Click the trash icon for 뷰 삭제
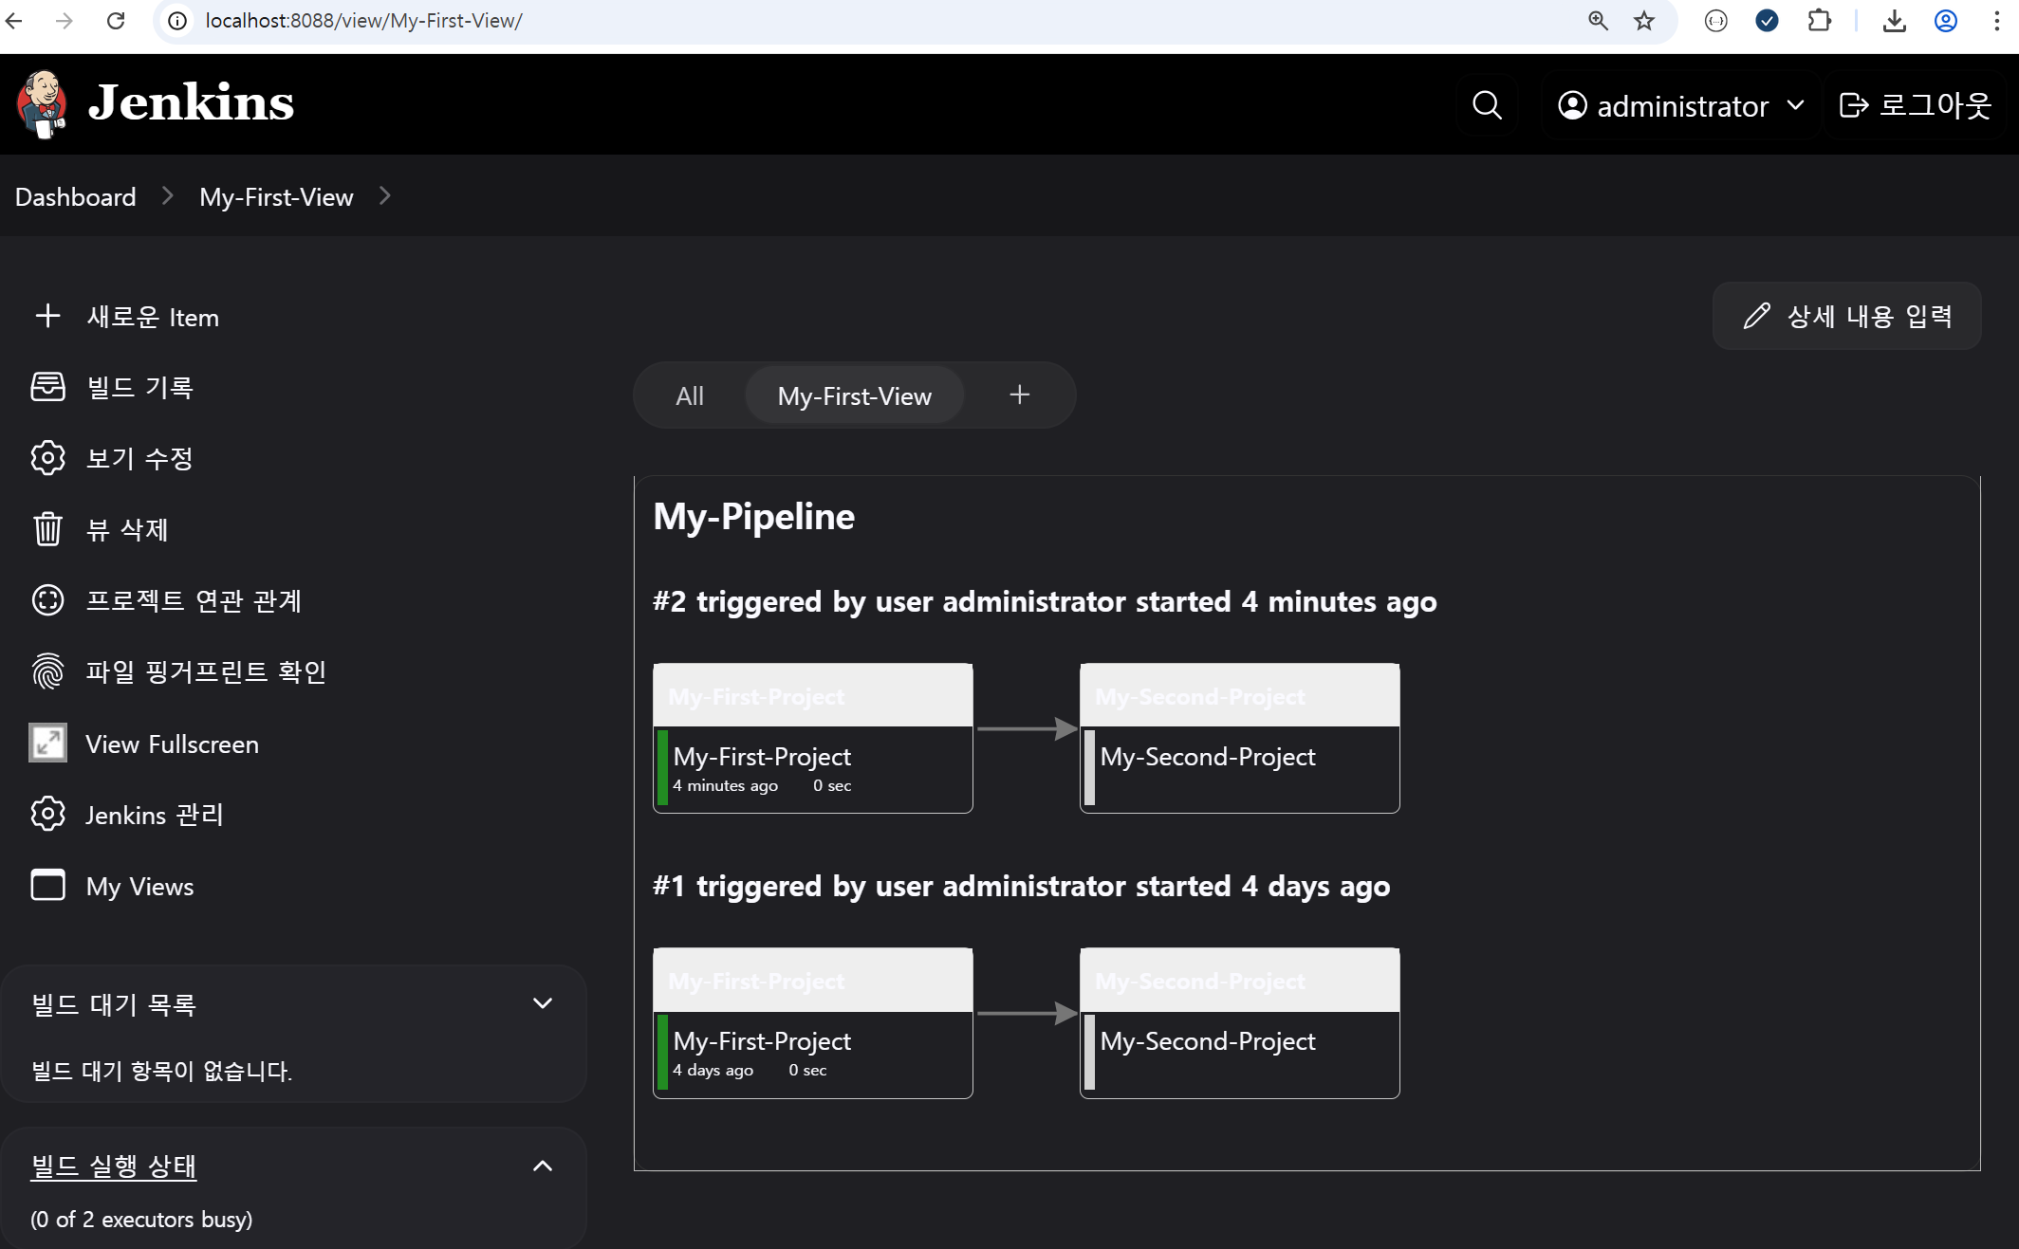 (x=47, y=529)
